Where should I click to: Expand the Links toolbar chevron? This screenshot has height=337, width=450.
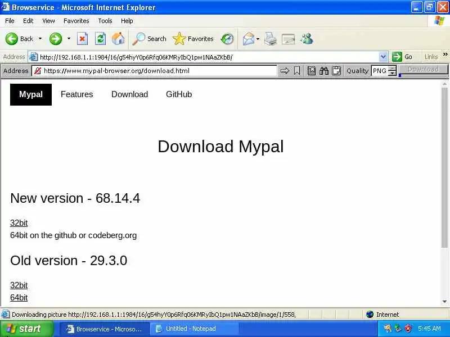click(x=445, y=54)
